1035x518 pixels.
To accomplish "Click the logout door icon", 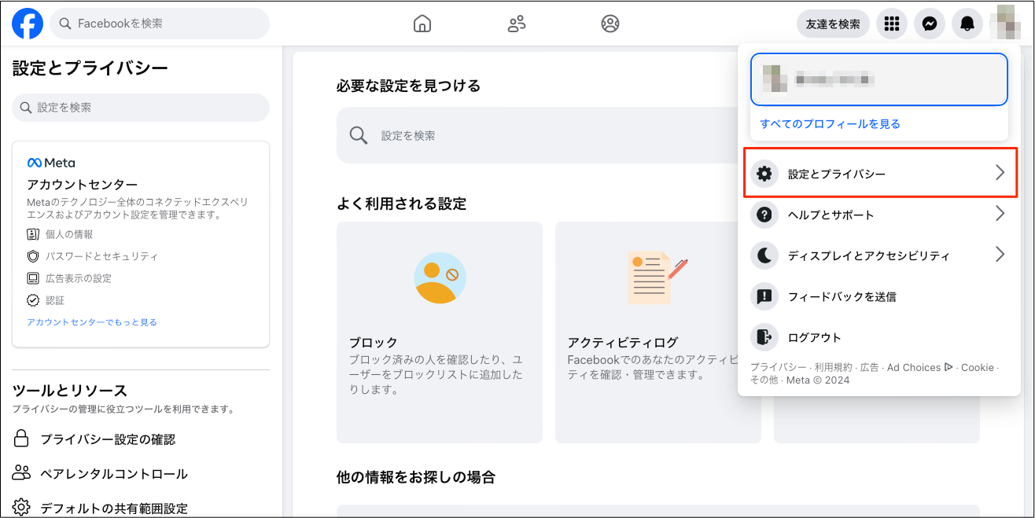I will tap(764, 337).
